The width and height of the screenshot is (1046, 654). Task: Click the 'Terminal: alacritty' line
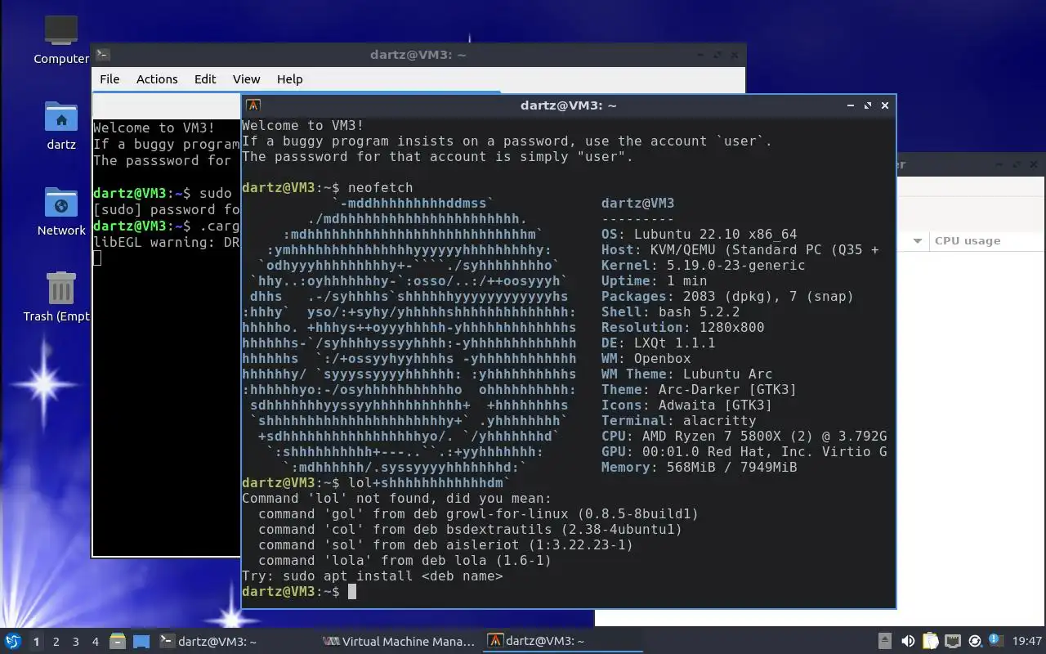(x=678, y=421)
